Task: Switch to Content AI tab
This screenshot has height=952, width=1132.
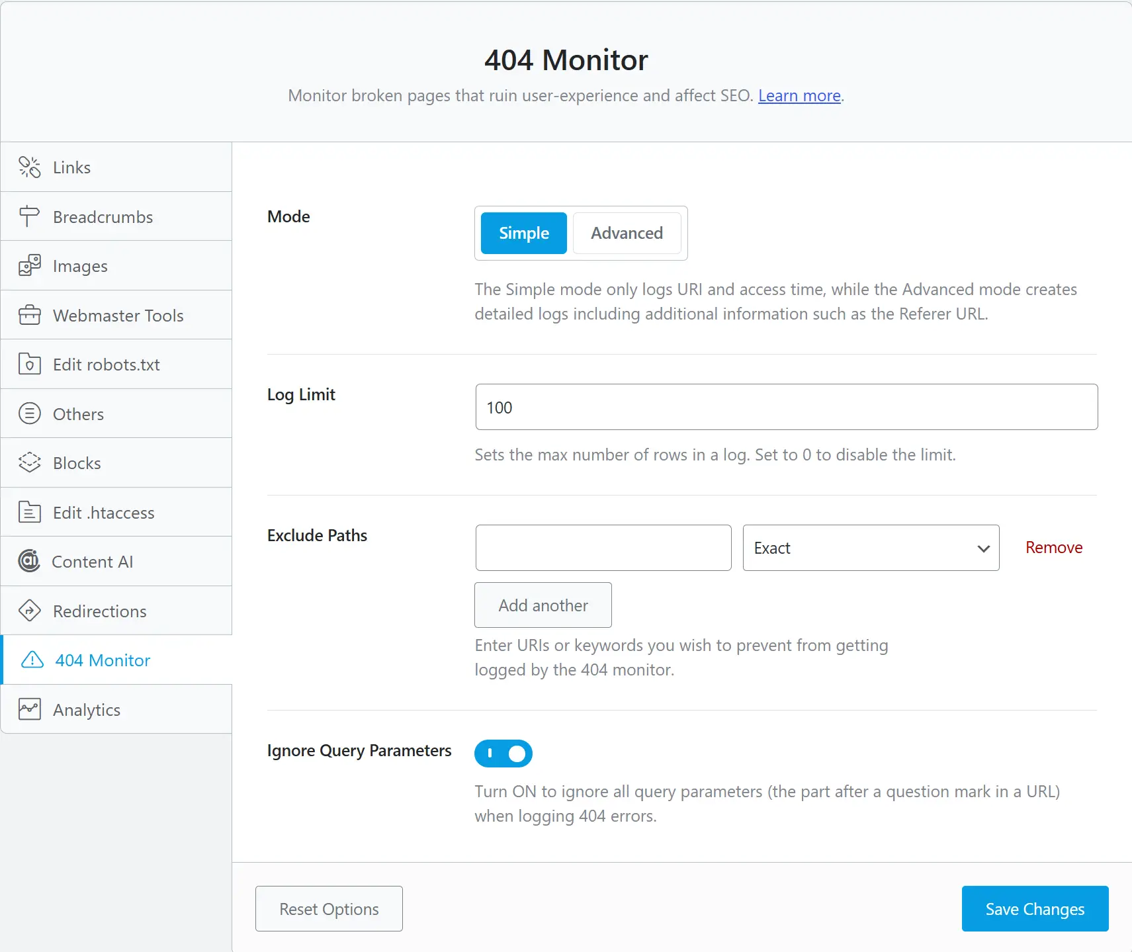Action: pos(116,561)
